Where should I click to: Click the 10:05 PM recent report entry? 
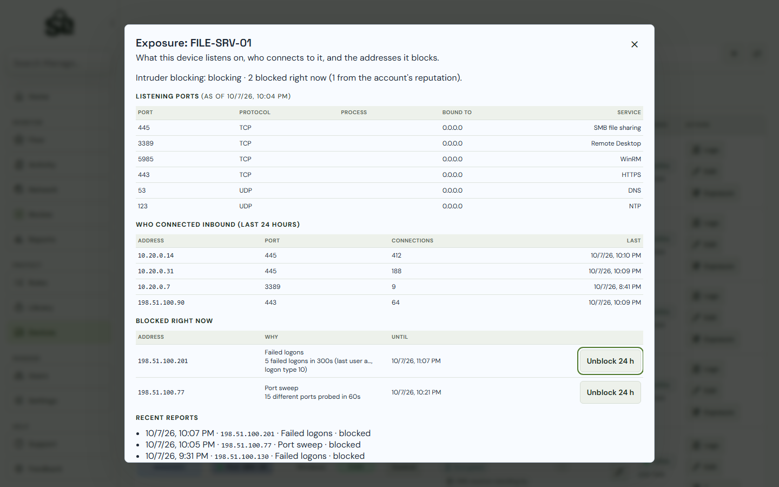pos(253,445)
